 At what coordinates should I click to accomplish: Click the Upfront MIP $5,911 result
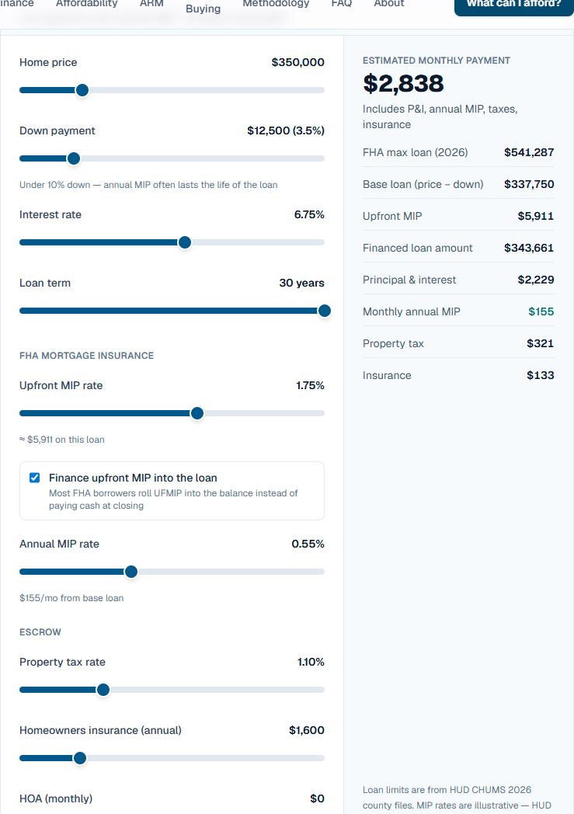click(536, 217)
